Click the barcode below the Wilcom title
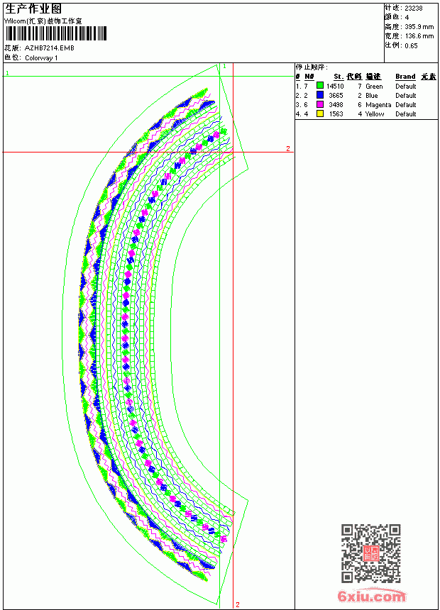Image resolution: width=440 pixels, height=610 pixels. [x=55, y=33]
